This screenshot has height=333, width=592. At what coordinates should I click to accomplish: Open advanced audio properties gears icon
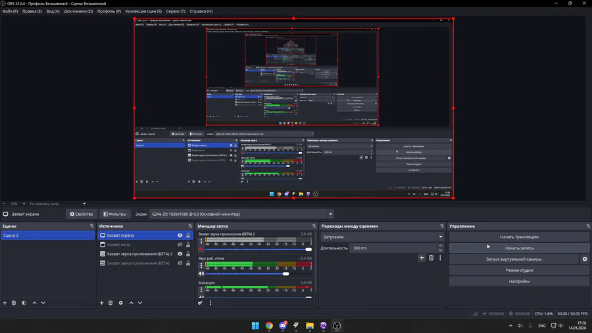[200, 303]
